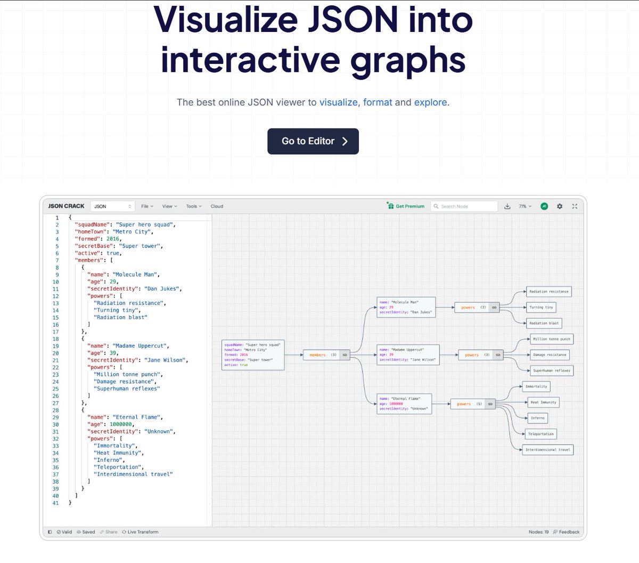Click the Million tonne punch graph node

click(551, 339)
